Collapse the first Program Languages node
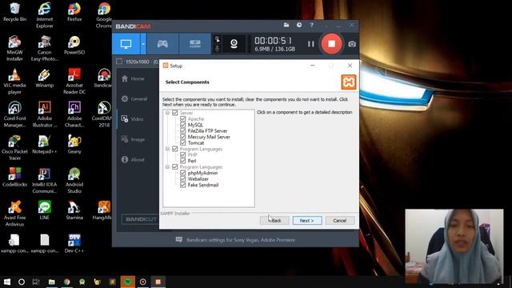 (167, 149)
